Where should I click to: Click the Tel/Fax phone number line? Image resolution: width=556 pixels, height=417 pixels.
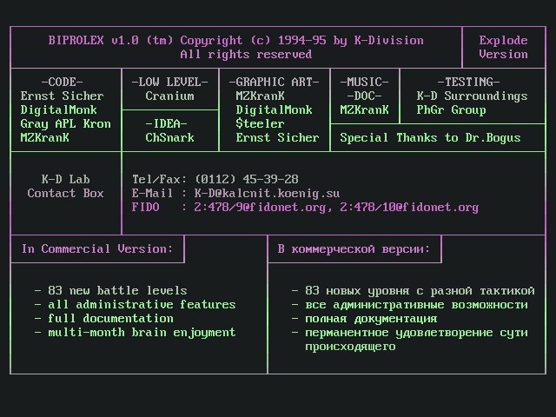point(215,179)
